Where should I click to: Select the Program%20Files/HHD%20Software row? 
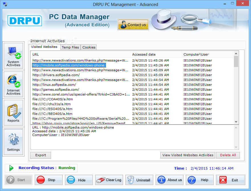[132, 119]
